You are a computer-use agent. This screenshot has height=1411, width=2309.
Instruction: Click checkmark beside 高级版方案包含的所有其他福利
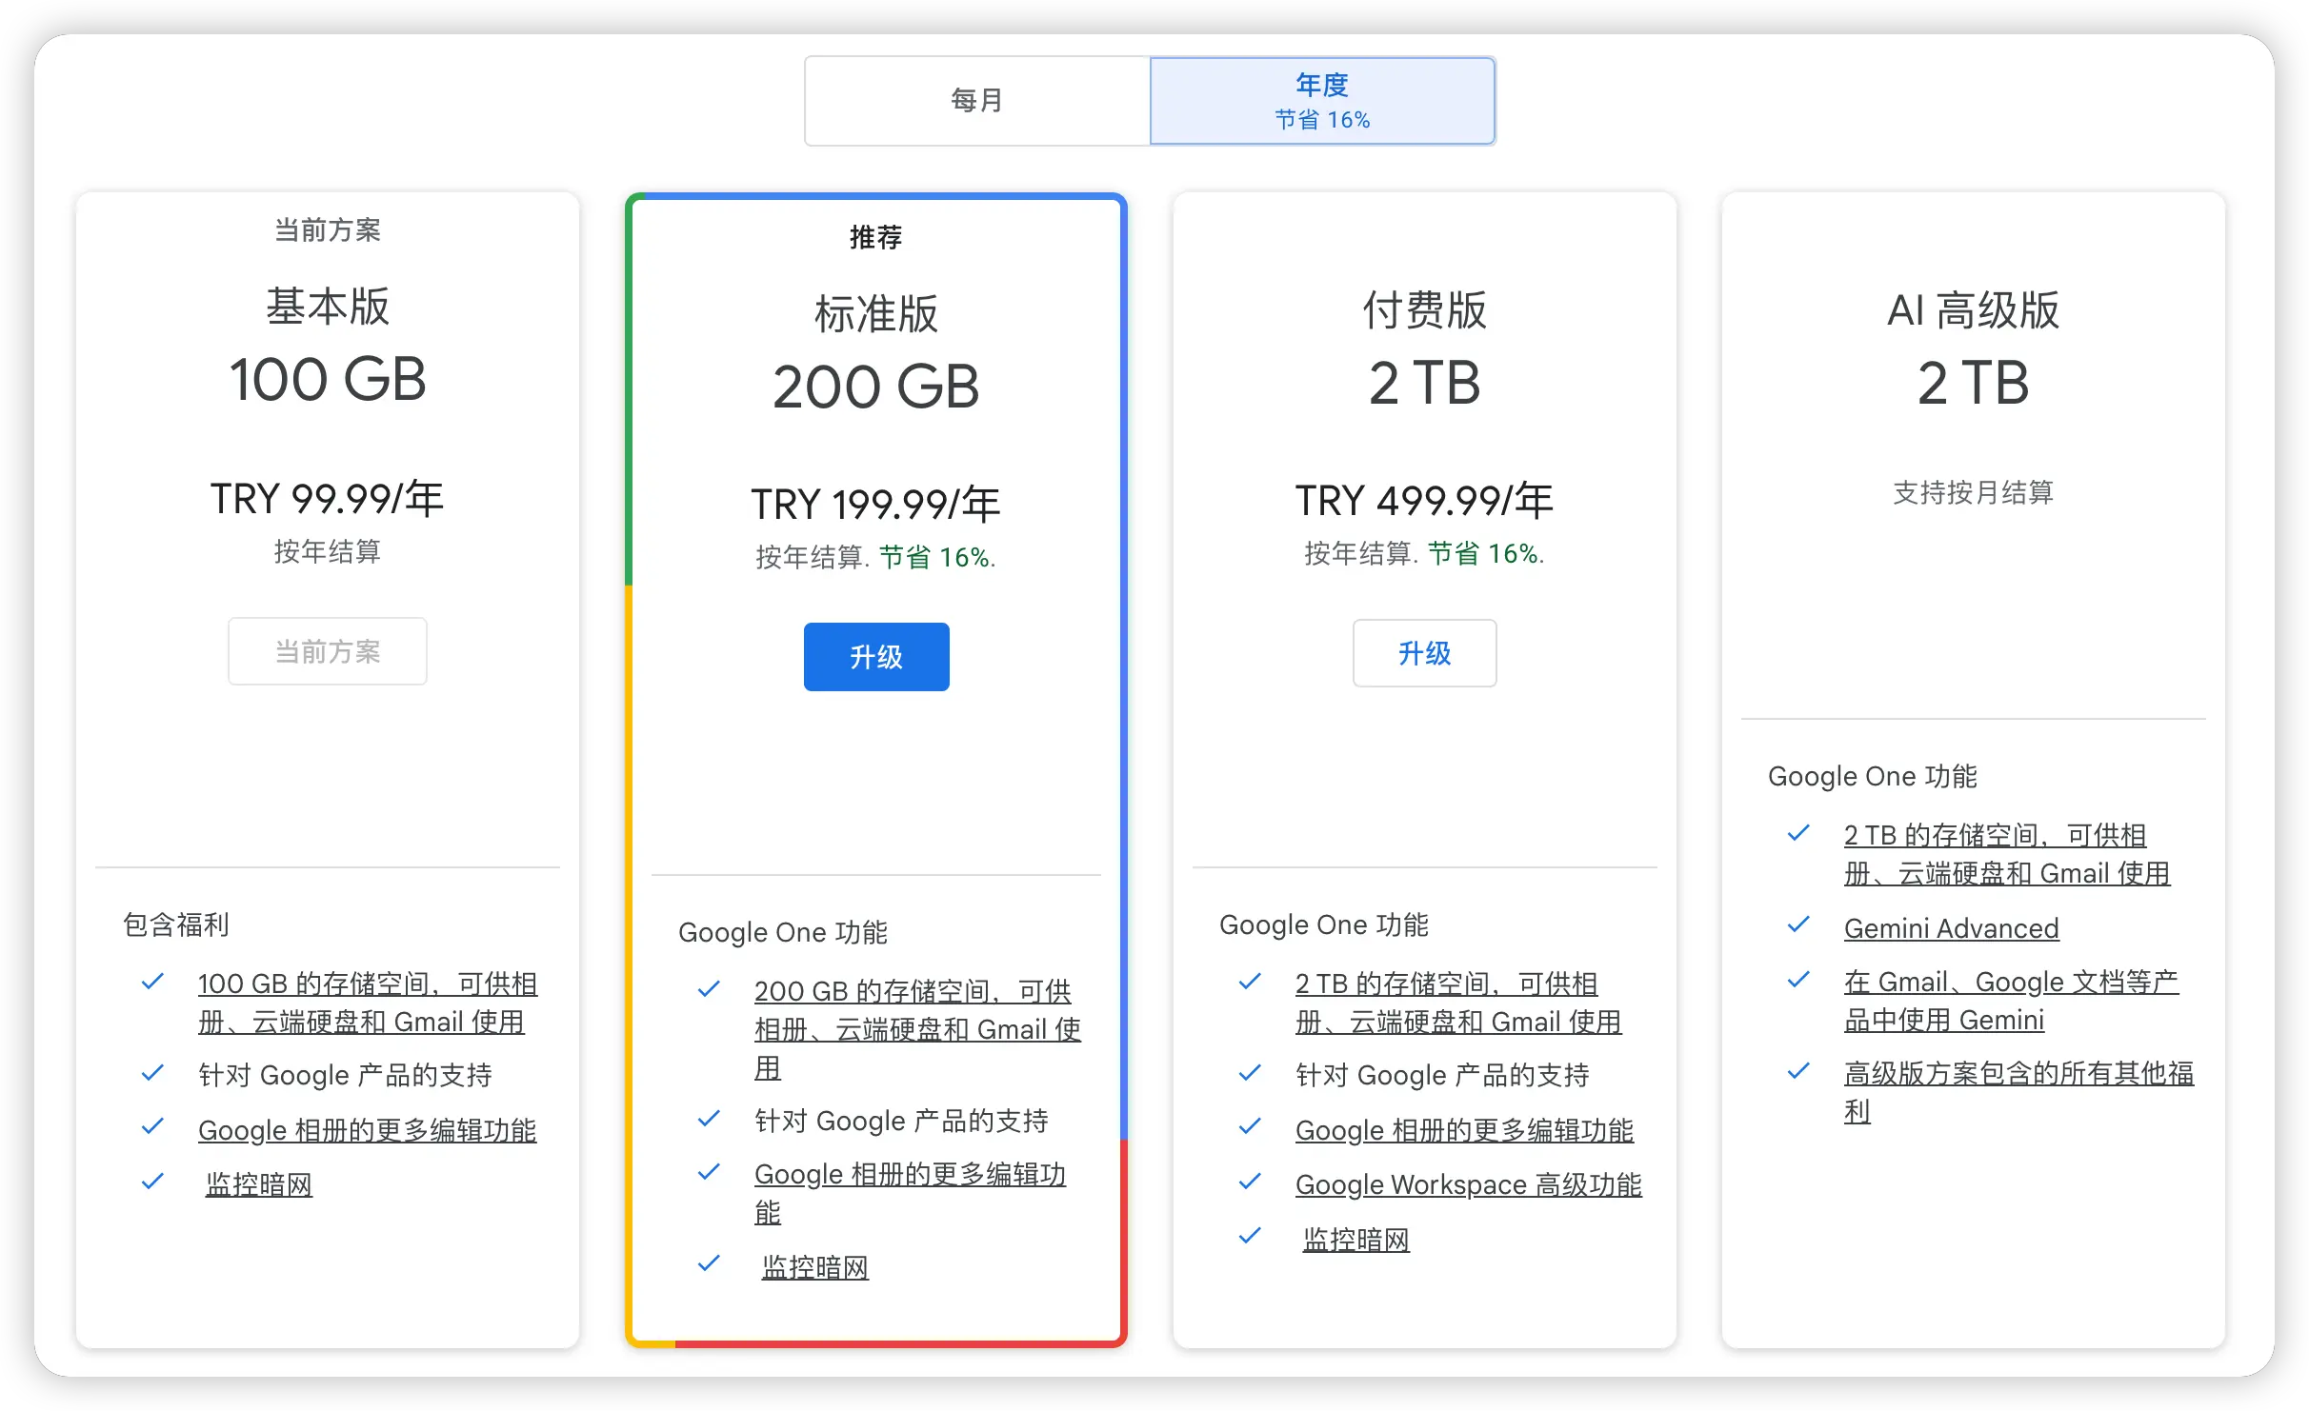pyautogui.click(x=1798, y=1071)
